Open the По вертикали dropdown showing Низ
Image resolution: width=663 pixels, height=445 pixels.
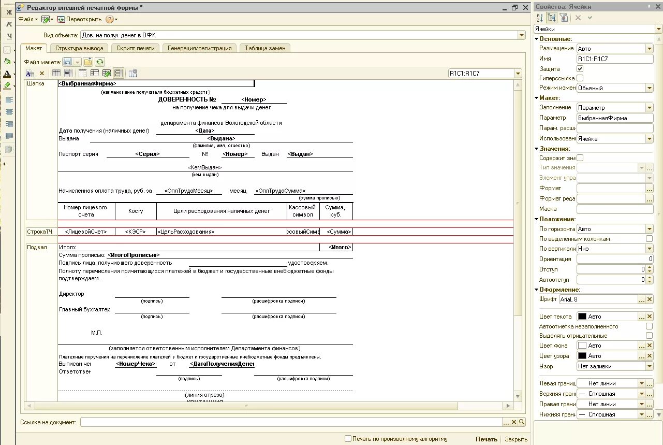point(649,249)
